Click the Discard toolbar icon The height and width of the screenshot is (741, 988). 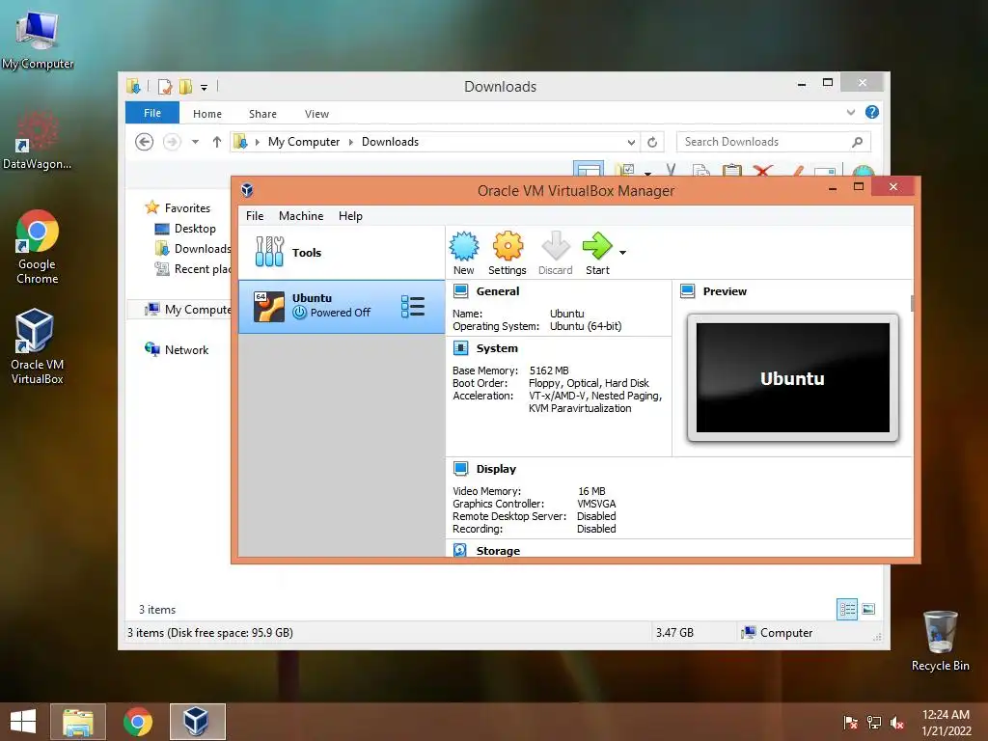point(555,254)
